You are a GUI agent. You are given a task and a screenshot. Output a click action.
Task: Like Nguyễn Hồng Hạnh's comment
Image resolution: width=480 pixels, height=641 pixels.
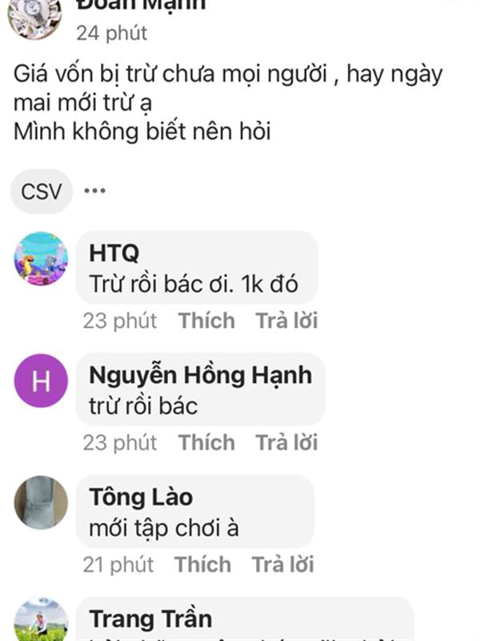(x=206, y=443)
